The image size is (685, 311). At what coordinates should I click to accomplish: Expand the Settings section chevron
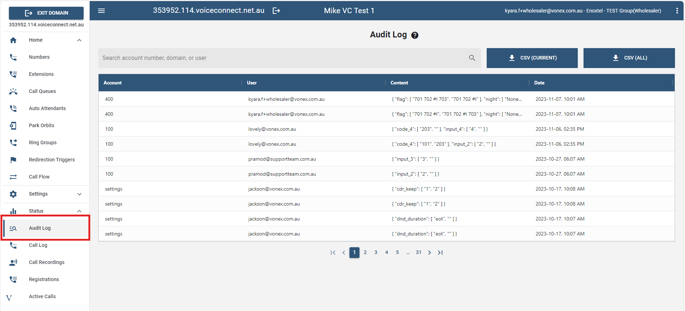coord(79,194)
